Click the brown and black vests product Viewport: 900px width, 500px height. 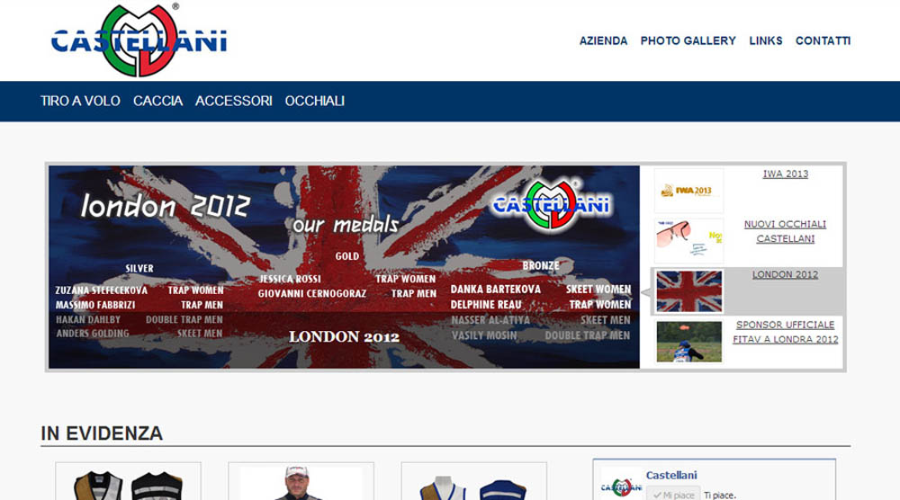coord(128,482)
